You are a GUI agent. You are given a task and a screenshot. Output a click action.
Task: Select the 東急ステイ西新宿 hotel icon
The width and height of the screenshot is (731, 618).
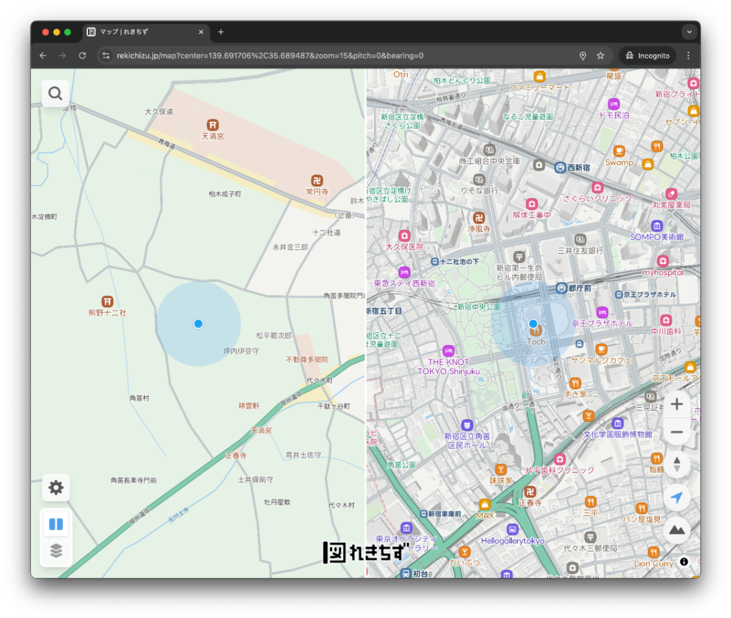404,272
